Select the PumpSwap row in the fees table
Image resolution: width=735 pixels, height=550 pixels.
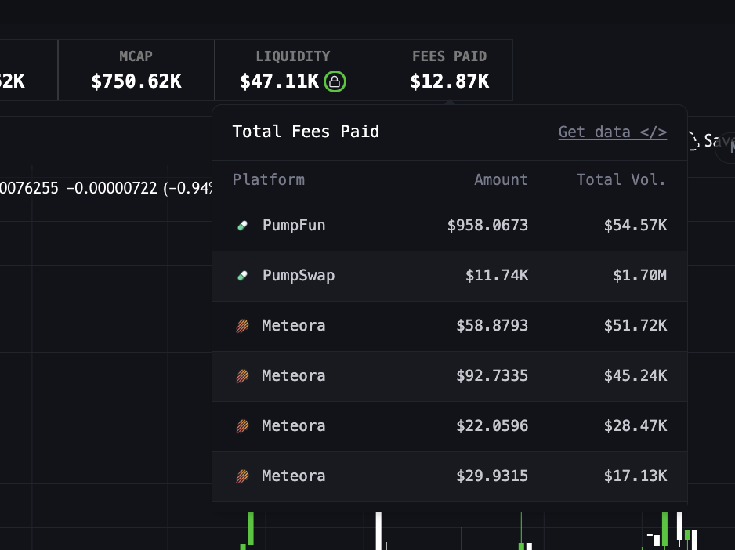pos(449,275)
